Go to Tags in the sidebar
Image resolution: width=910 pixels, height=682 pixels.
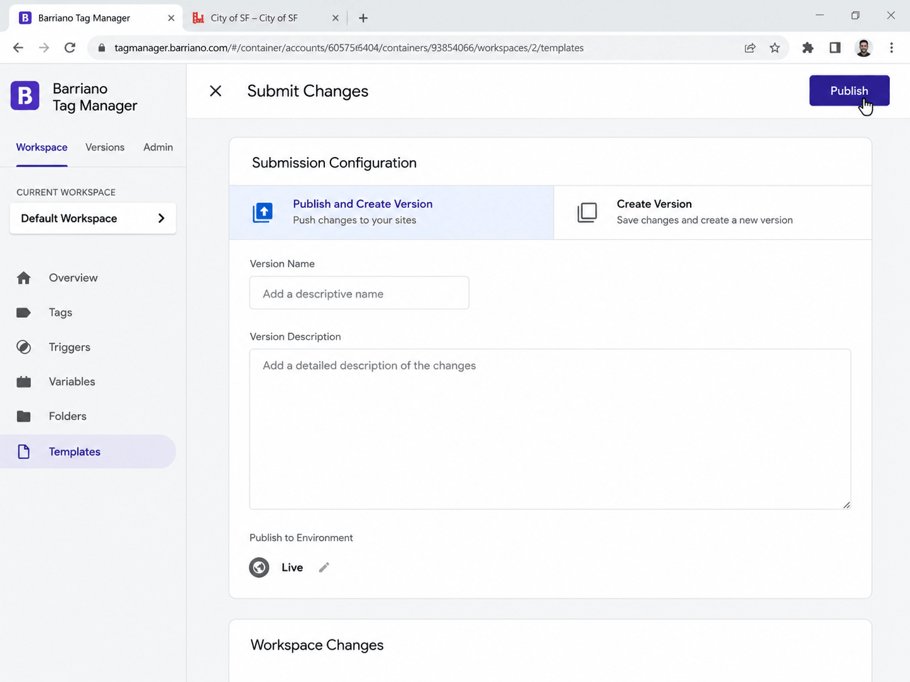tap(88, 312)
